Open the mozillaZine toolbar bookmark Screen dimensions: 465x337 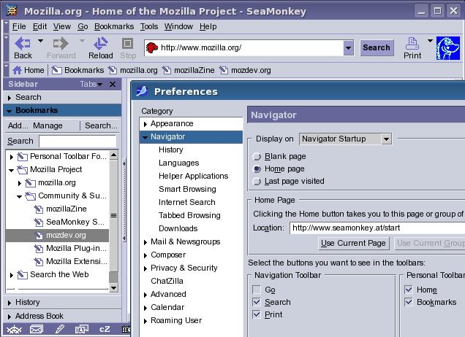coord(188,71)
